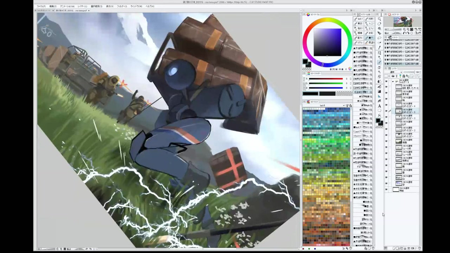Viewport: 450px width, 253px height.
Task: Open the 編集(E) Edit menu
Action: [x=53, y=6]
